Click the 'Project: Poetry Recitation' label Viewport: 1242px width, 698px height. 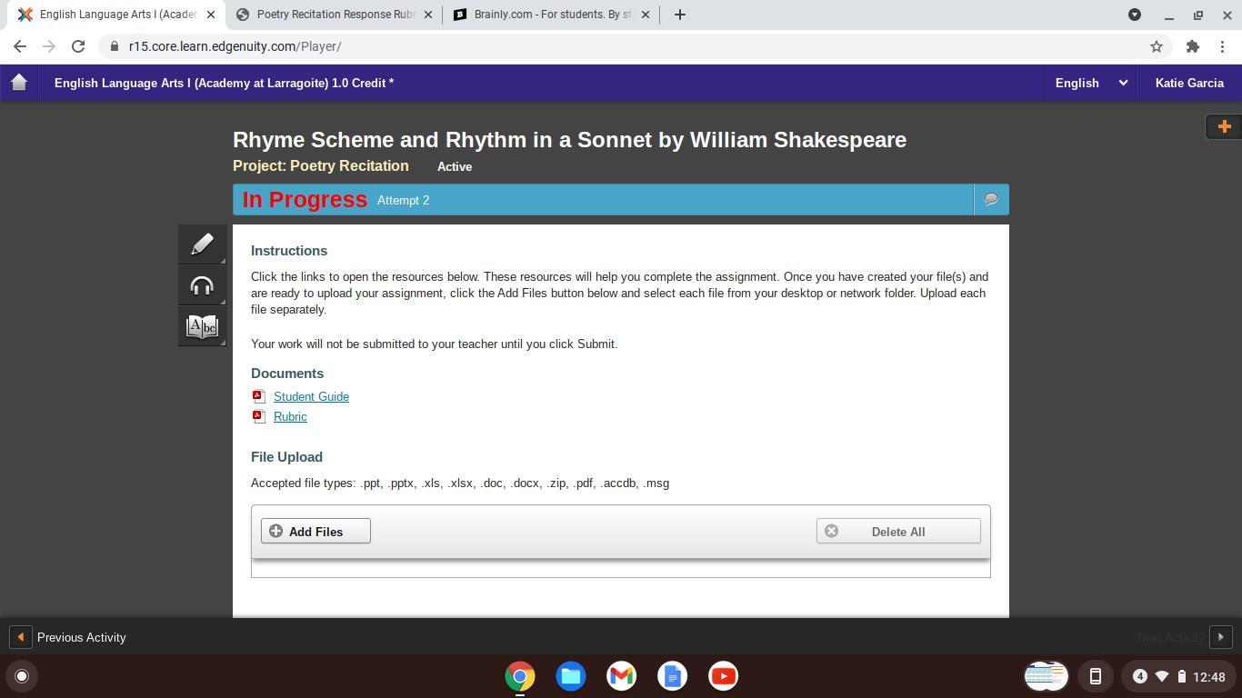point(321,166)
